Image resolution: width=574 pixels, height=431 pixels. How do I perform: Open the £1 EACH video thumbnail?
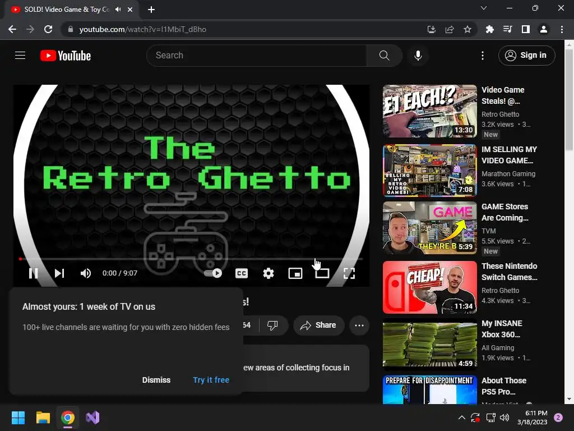pos(430,111)
